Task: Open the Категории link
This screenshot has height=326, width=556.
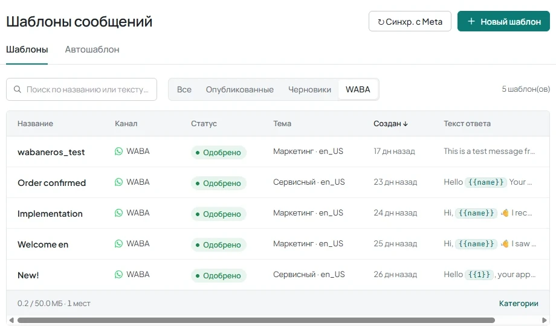Action: [519, 303]
